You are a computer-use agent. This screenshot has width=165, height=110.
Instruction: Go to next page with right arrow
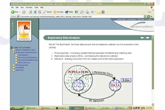(x=148, y=38)
